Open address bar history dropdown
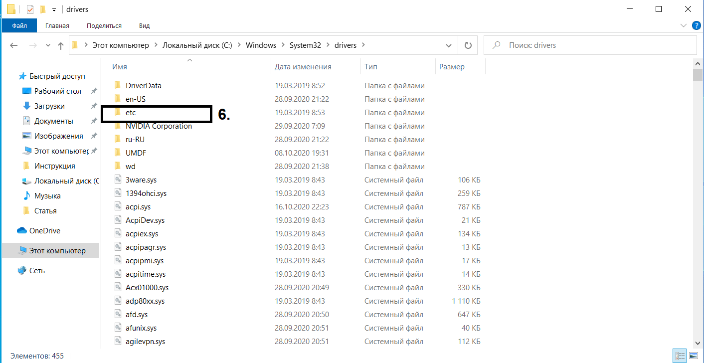 449,45
